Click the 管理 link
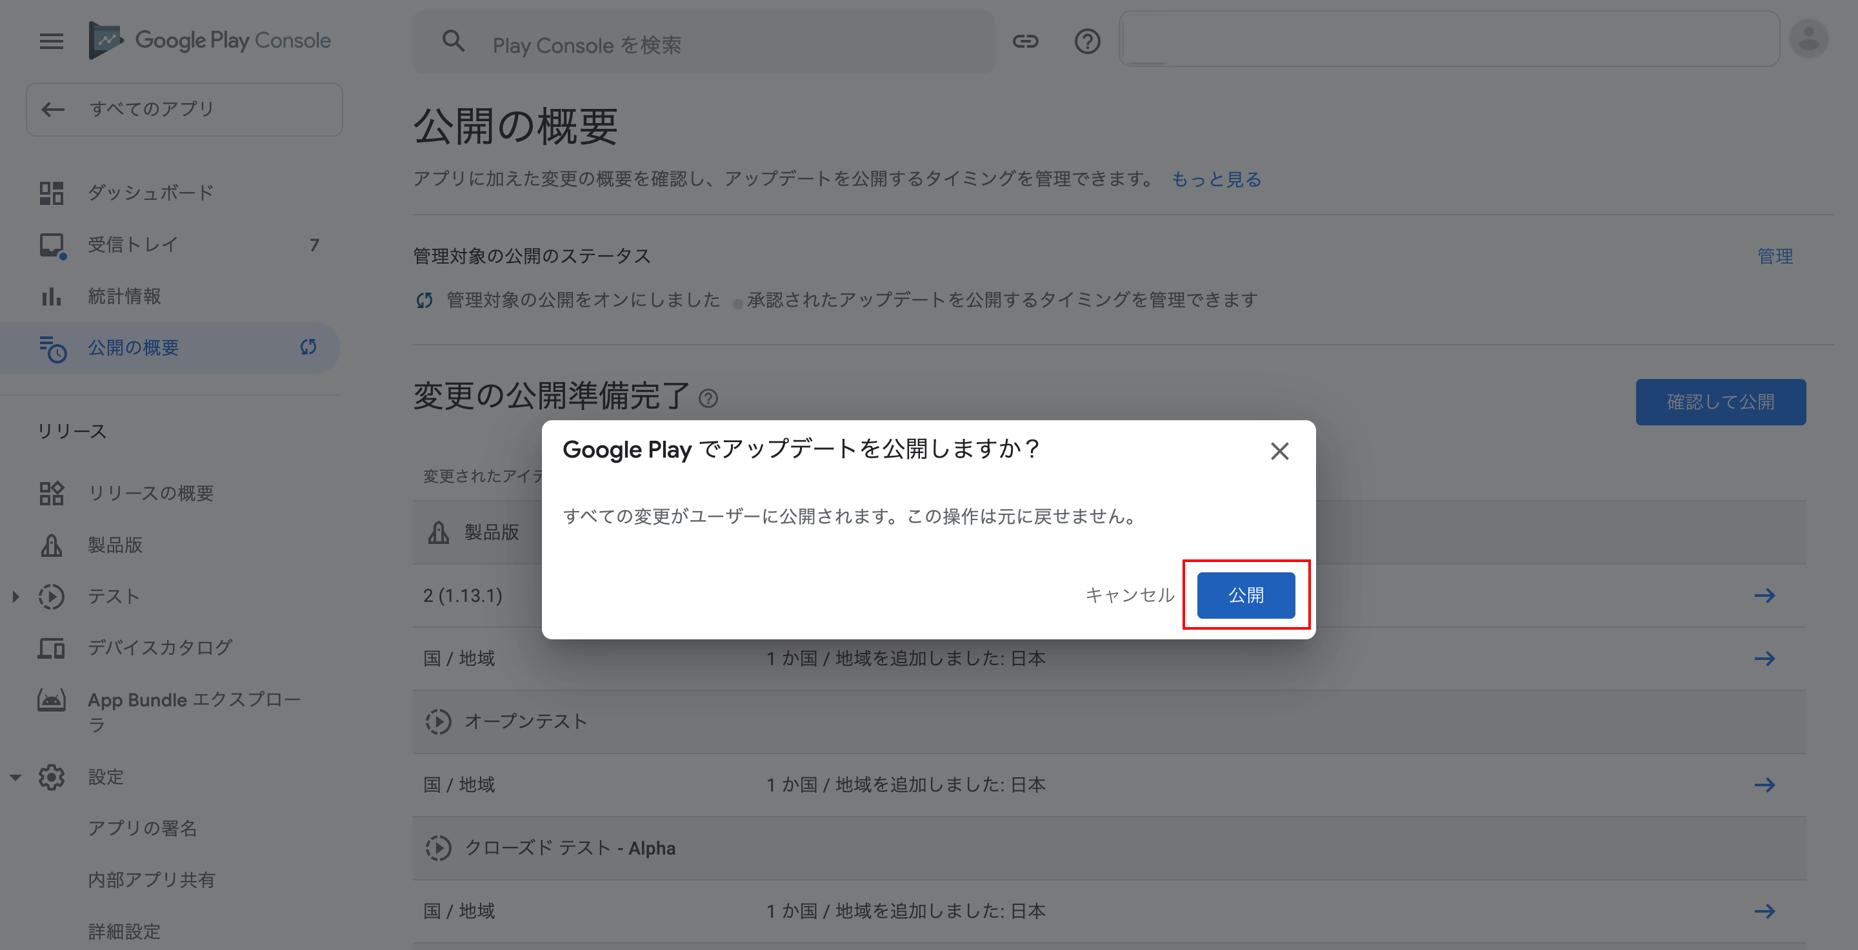1858x950 pixels. (1774, 256)
